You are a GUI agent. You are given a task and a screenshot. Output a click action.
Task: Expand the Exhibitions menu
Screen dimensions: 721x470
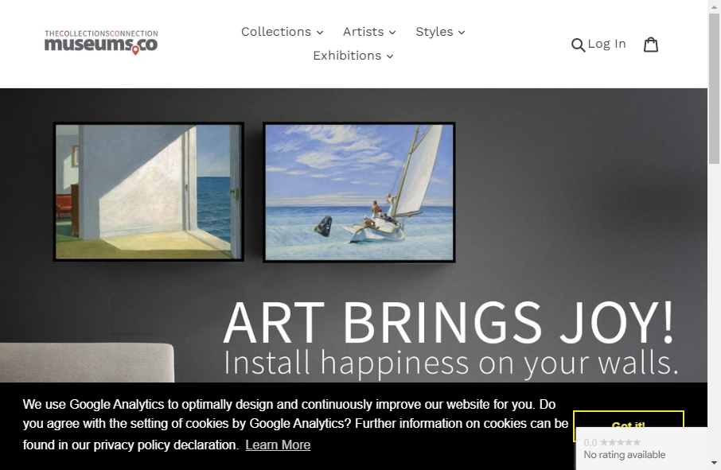click(x=353, y=56)
